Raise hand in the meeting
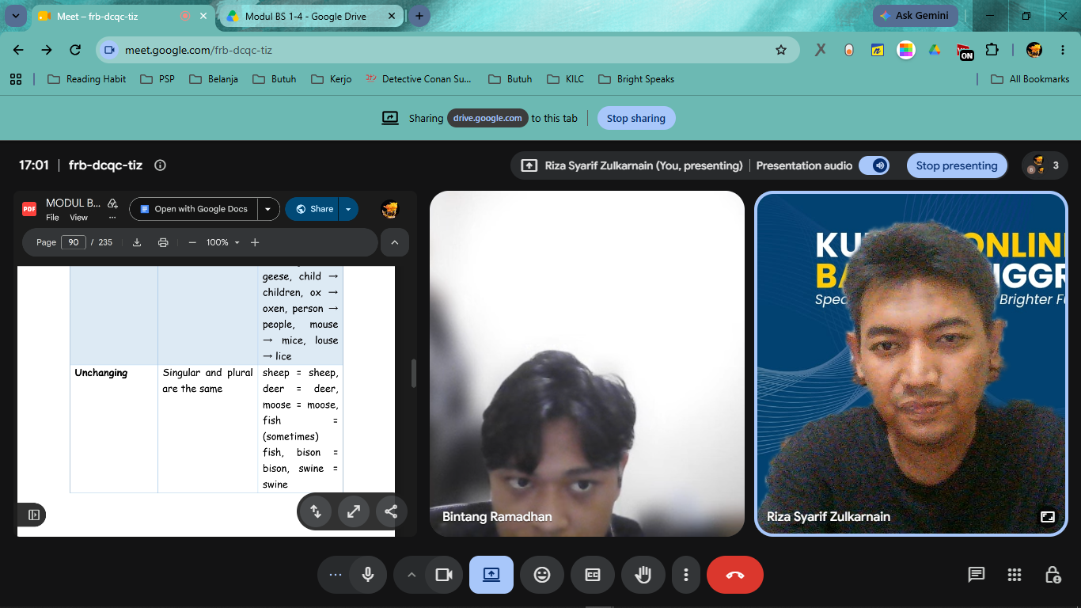The width and height of the screenshot is (1081, 608). pos(643,575)
